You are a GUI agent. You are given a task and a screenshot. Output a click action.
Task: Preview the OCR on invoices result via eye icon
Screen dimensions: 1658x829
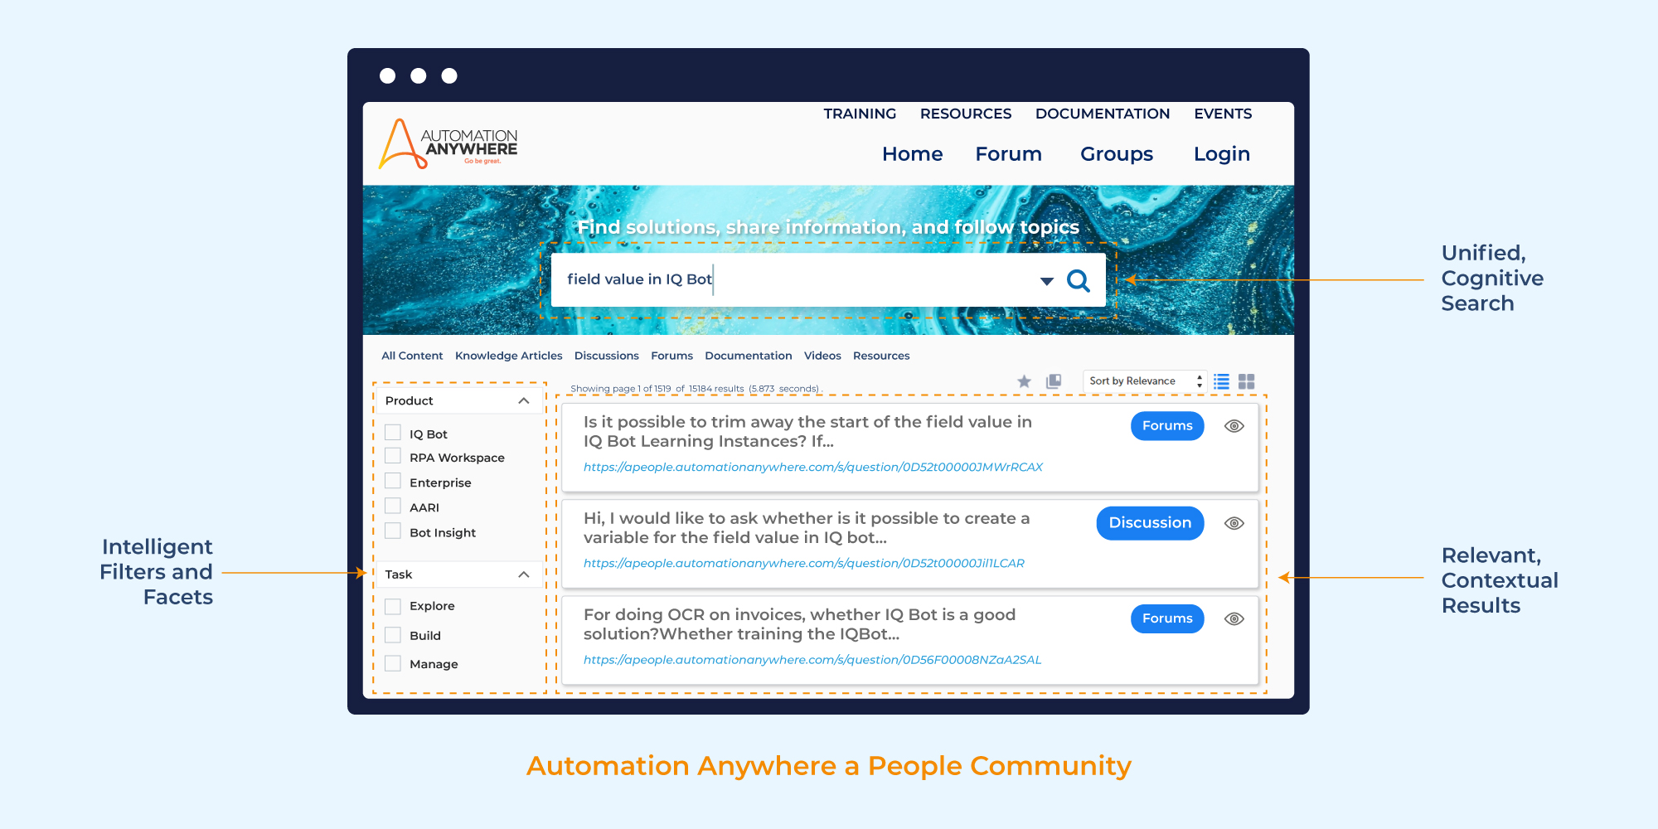pyautogui.click(x=1234, y=619)
